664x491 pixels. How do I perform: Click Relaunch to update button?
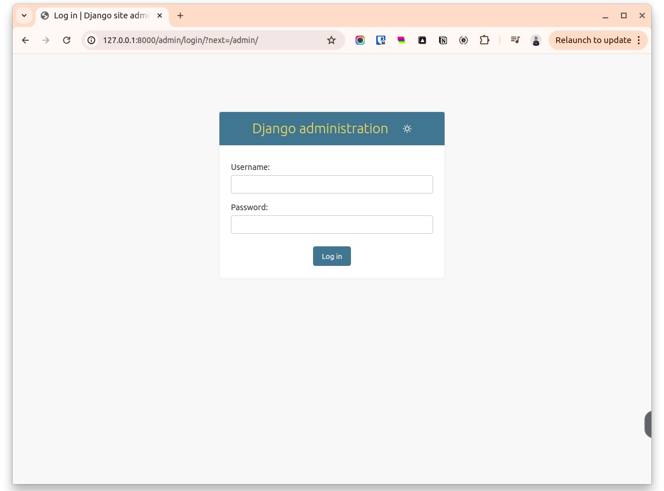tap(593, 40)
